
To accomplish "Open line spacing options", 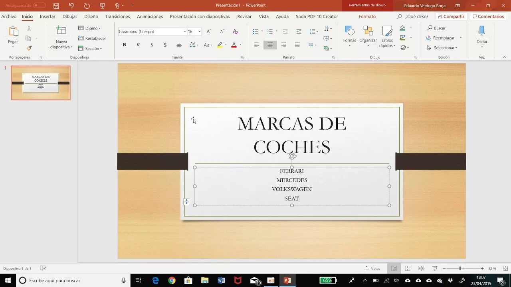I will [313, 31].
